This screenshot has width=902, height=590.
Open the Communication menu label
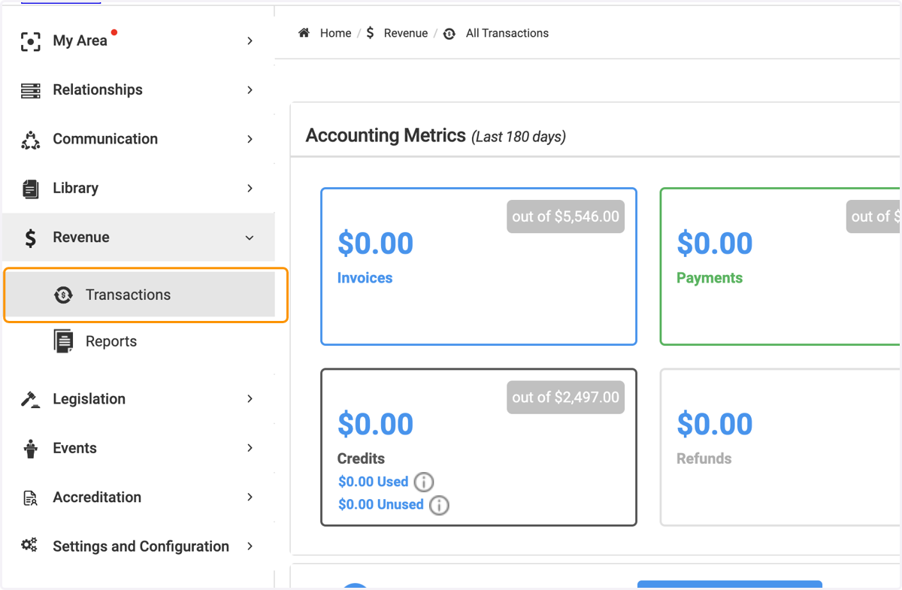[105, 139]
